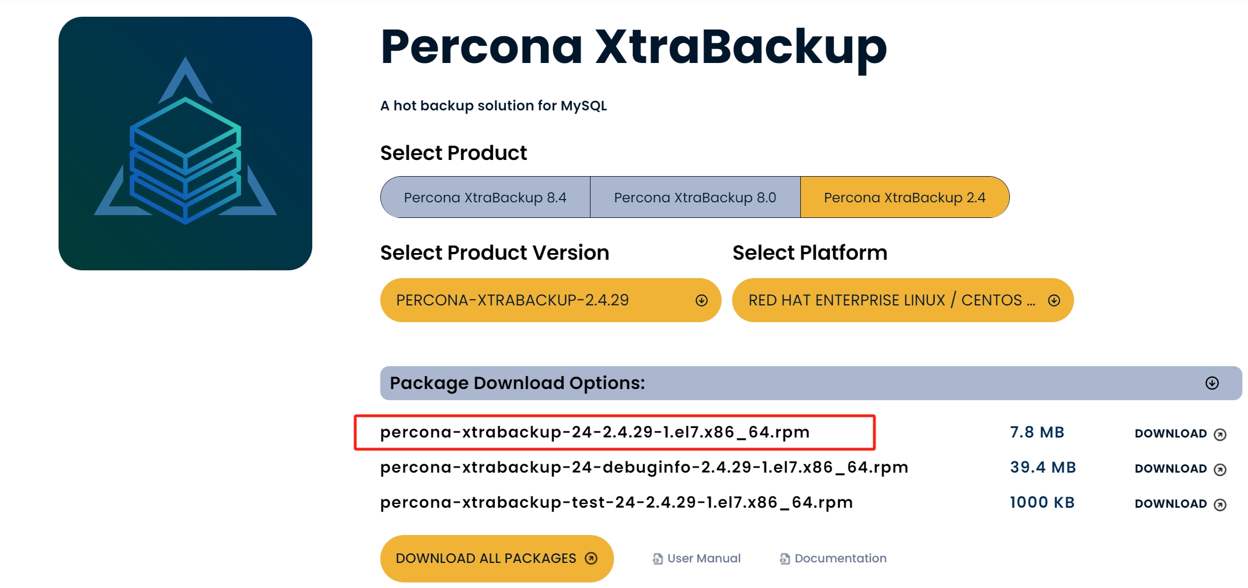The image size is (1248, 588).
Task: Open the PERCONA-XTRABACKUP-2.4.29 version dropdown
Action: tap(550, 300)
